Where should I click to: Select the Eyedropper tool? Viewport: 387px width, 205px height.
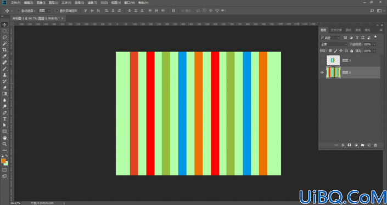click(4, 56)
